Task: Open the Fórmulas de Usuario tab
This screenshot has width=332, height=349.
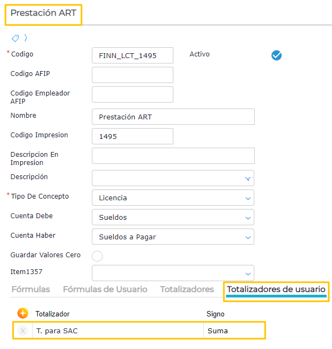Action: coord(105,289)
